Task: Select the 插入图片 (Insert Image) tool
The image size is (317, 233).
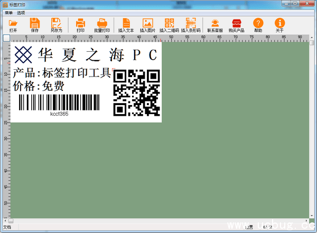Action: pyautogui.click(x=147, y=25)
